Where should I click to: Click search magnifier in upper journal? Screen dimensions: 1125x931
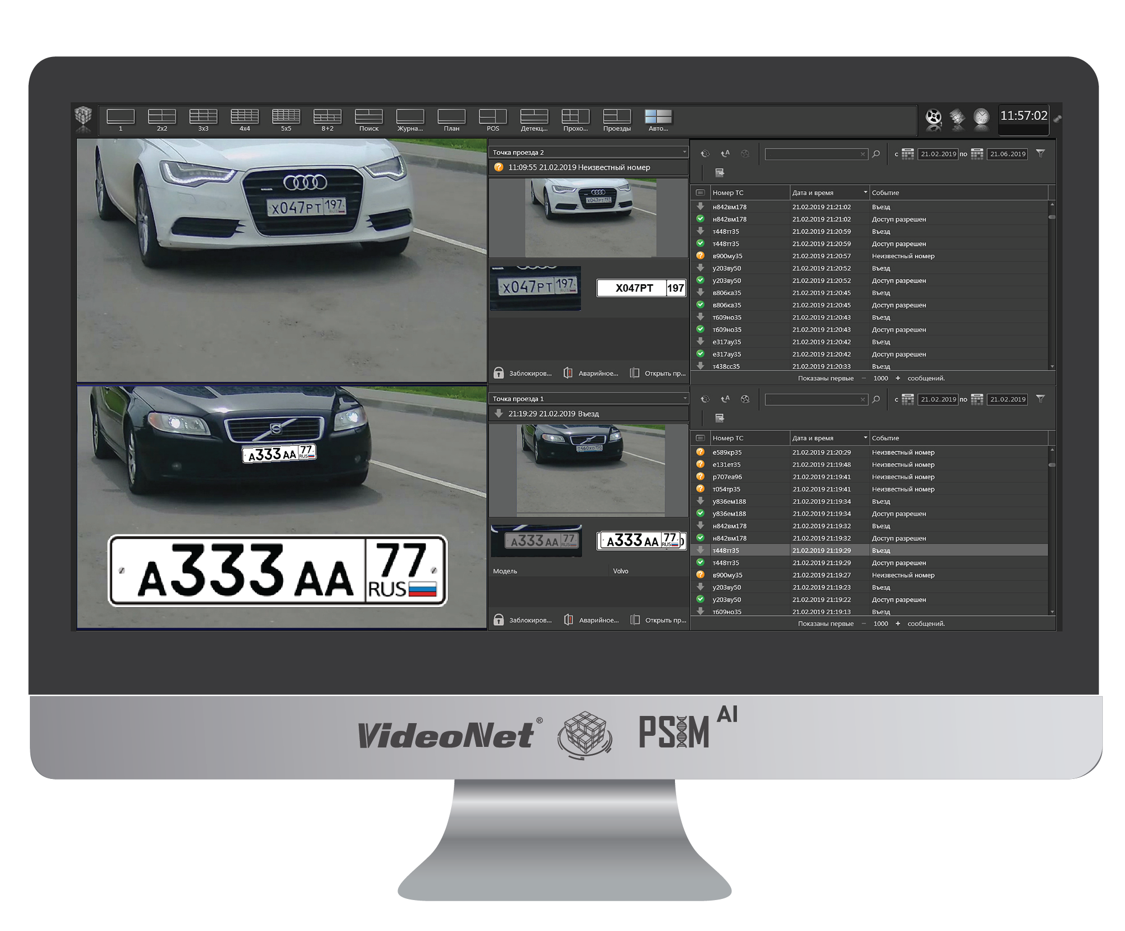click(x=876, y=154)
